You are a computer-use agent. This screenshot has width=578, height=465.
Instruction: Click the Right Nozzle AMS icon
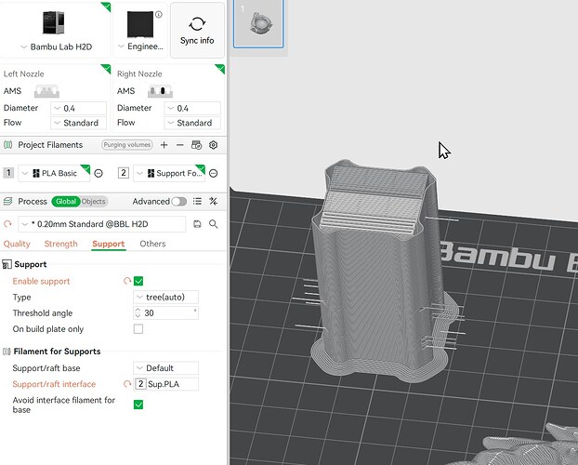[161, 91]
